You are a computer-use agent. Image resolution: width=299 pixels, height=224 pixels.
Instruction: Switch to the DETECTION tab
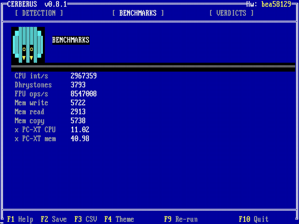click(39, 13)
